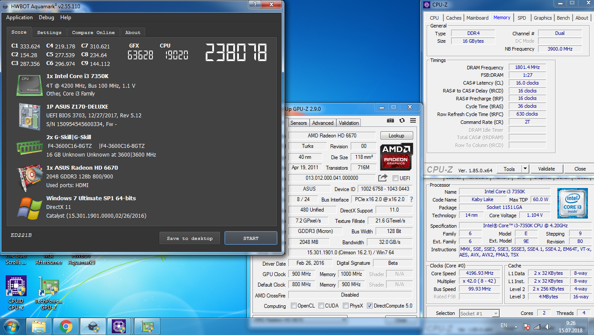Open the CPU-Z CPU tab
Screen dimensions: 594x335
point(434,18)
